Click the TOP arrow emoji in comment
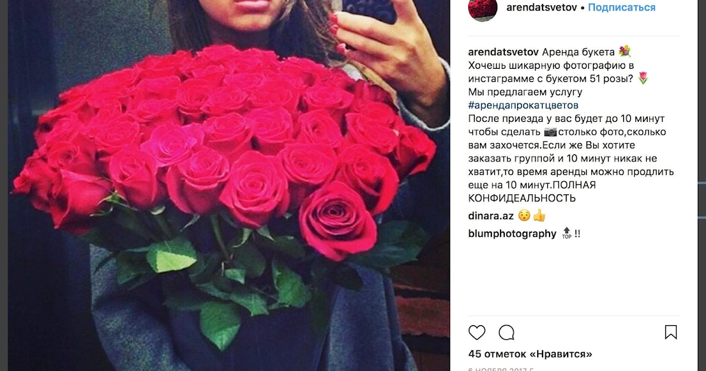Image resolution: width=706 pixels, height=371 pixels. 567,233
